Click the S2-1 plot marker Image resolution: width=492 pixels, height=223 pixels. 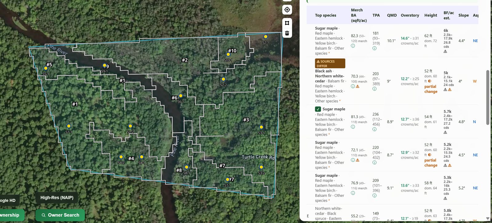(x=265, y=37)
